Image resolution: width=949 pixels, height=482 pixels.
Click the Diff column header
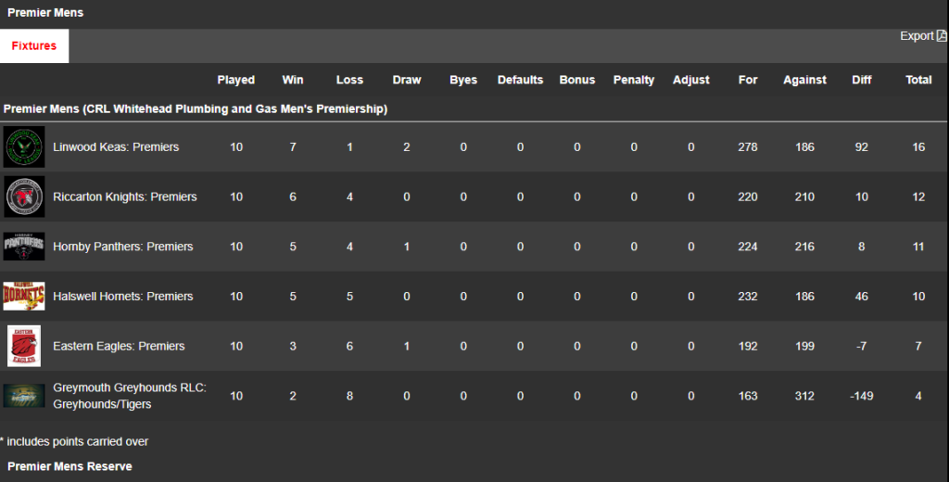(862, 80)
